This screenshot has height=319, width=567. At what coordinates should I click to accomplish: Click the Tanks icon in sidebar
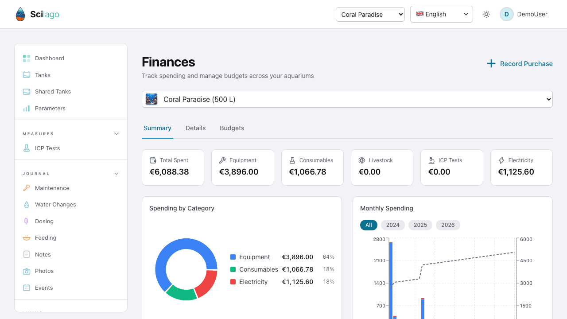[27, 75]
